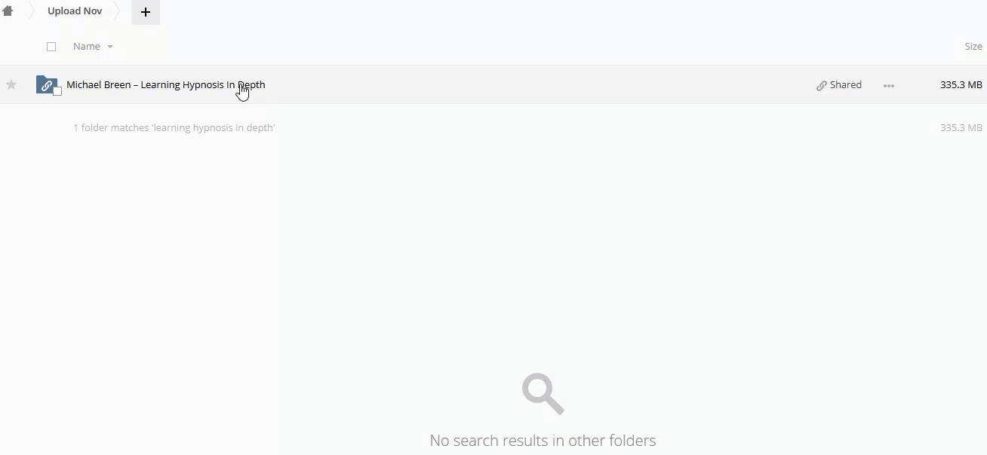Image resolution: width=987 pixels, height=455 pixels.
Task: Sort files by the Name column
Action: (x=87, y=47)
